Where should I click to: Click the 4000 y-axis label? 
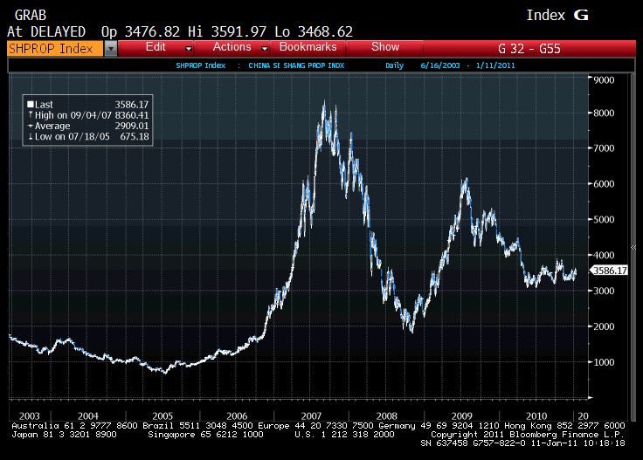pyautogui.click(x=604, y=255)
